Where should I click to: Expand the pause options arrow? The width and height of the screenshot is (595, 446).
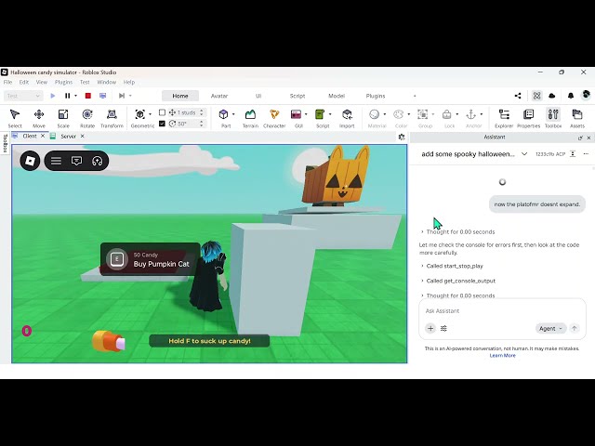point(76,96)
